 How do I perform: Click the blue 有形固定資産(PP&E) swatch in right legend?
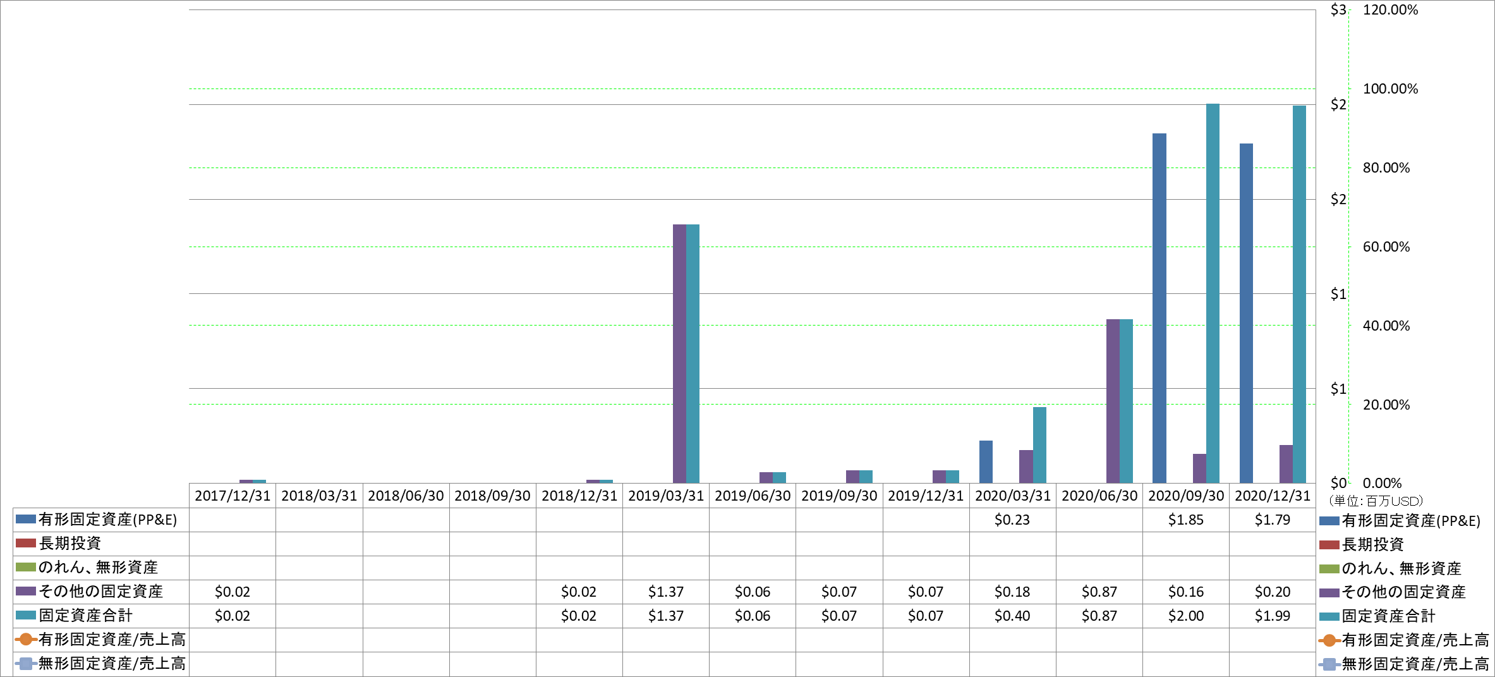pos(1329,521)
